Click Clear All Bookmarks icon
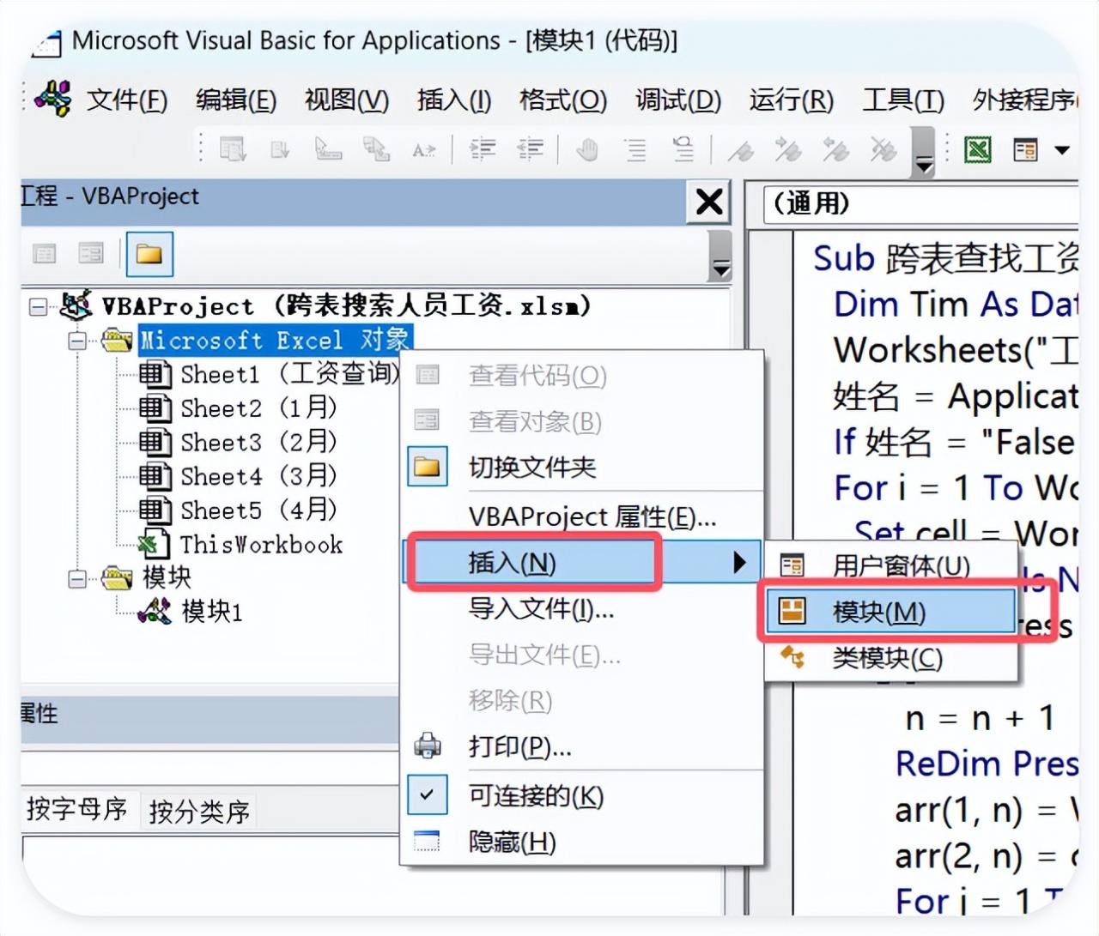 tap(883, 150)
